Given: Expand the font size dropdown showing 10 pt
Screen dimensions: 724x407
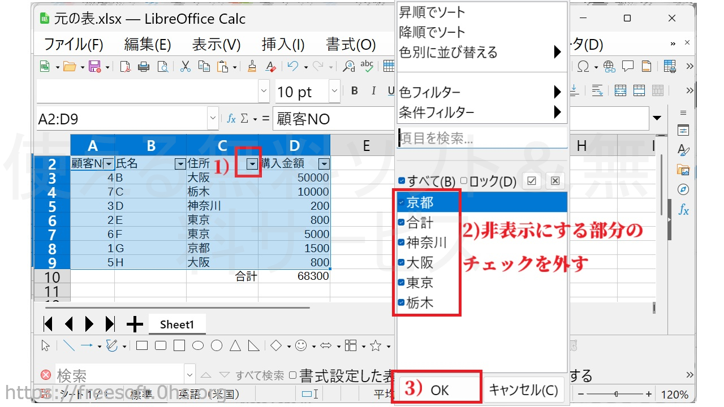Looking at the screenshot, I should (x=334, y=91).
